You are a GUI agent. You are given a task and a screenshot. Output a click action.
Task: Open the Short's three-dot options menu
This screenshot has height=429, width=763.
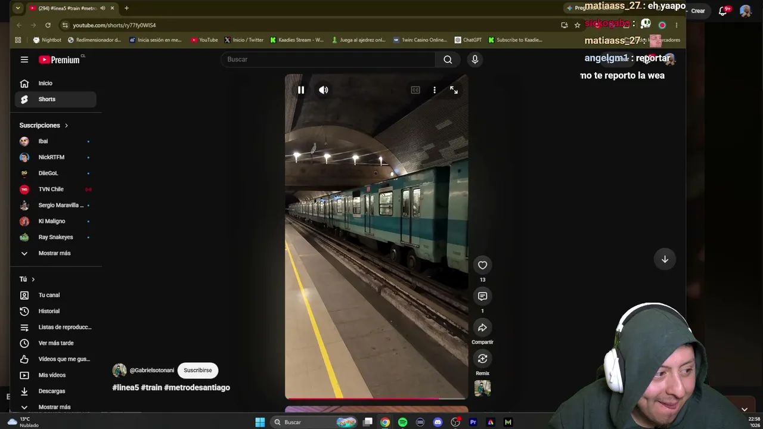click(435, 90)
